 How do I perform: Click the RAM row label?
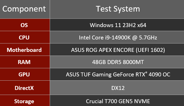click(25, 62)
